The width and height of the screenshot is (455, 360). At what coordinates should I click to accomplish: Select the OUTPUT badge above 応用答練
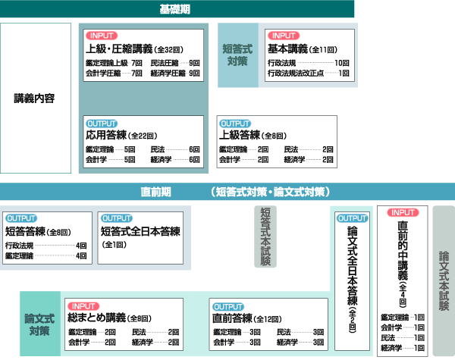pyautogui.click(x=103, y=124)
